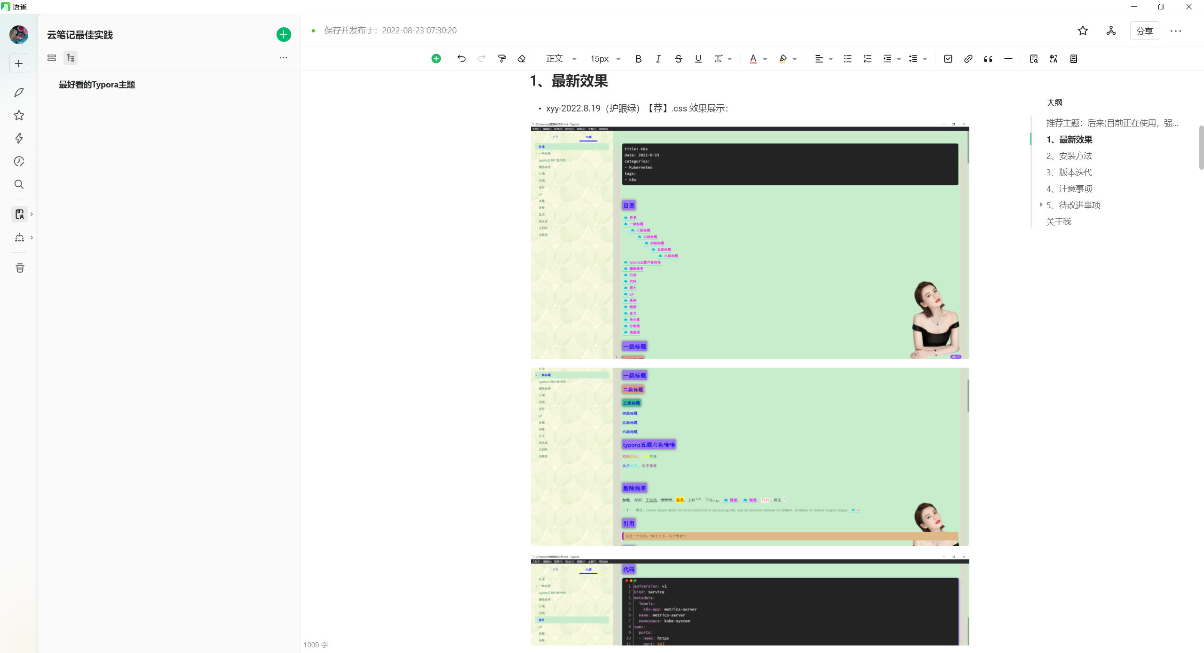Insert a hyperlink
The height and width of the screenshot is (653, 1204).
pyautogui.click(x=968, y=59)
